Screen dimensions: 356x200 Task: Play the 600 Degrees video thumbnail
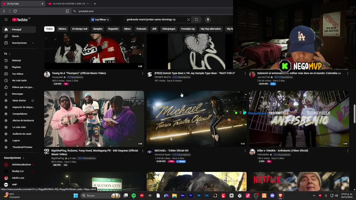pos(94,119)
